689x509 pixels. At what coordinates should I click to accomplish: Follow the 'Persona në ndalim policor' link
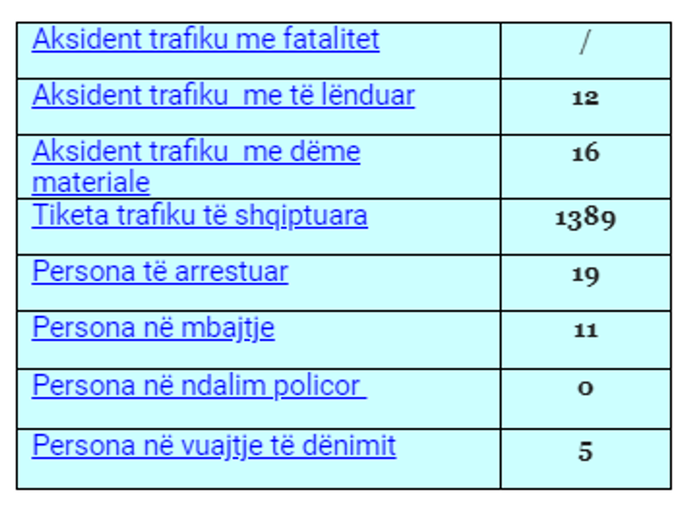coord(199,385)
